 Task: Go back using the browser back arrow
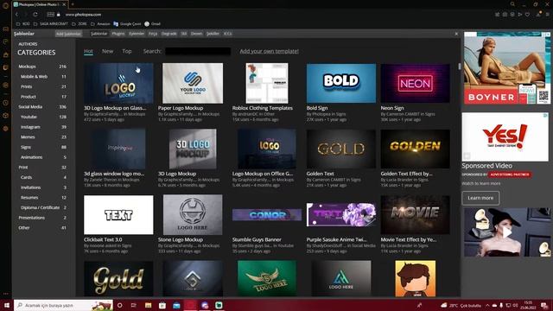click(x=16, y=15)
